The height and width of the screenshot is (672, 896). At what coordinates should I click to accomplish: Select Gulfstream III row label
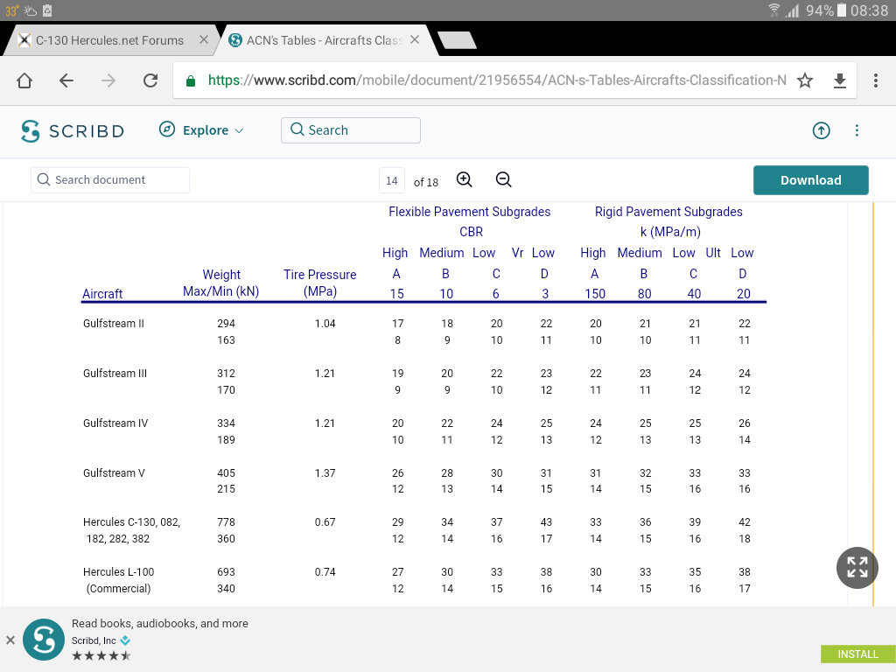coord(115,373)
